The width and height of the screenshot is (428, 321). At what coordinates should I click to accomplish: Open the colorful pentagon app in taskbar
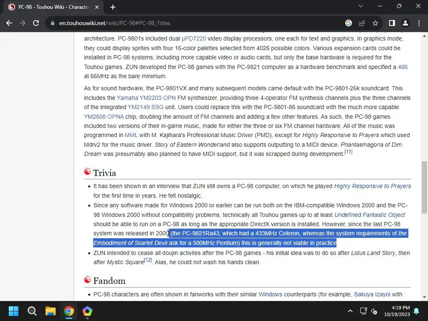tap(87, 311)
